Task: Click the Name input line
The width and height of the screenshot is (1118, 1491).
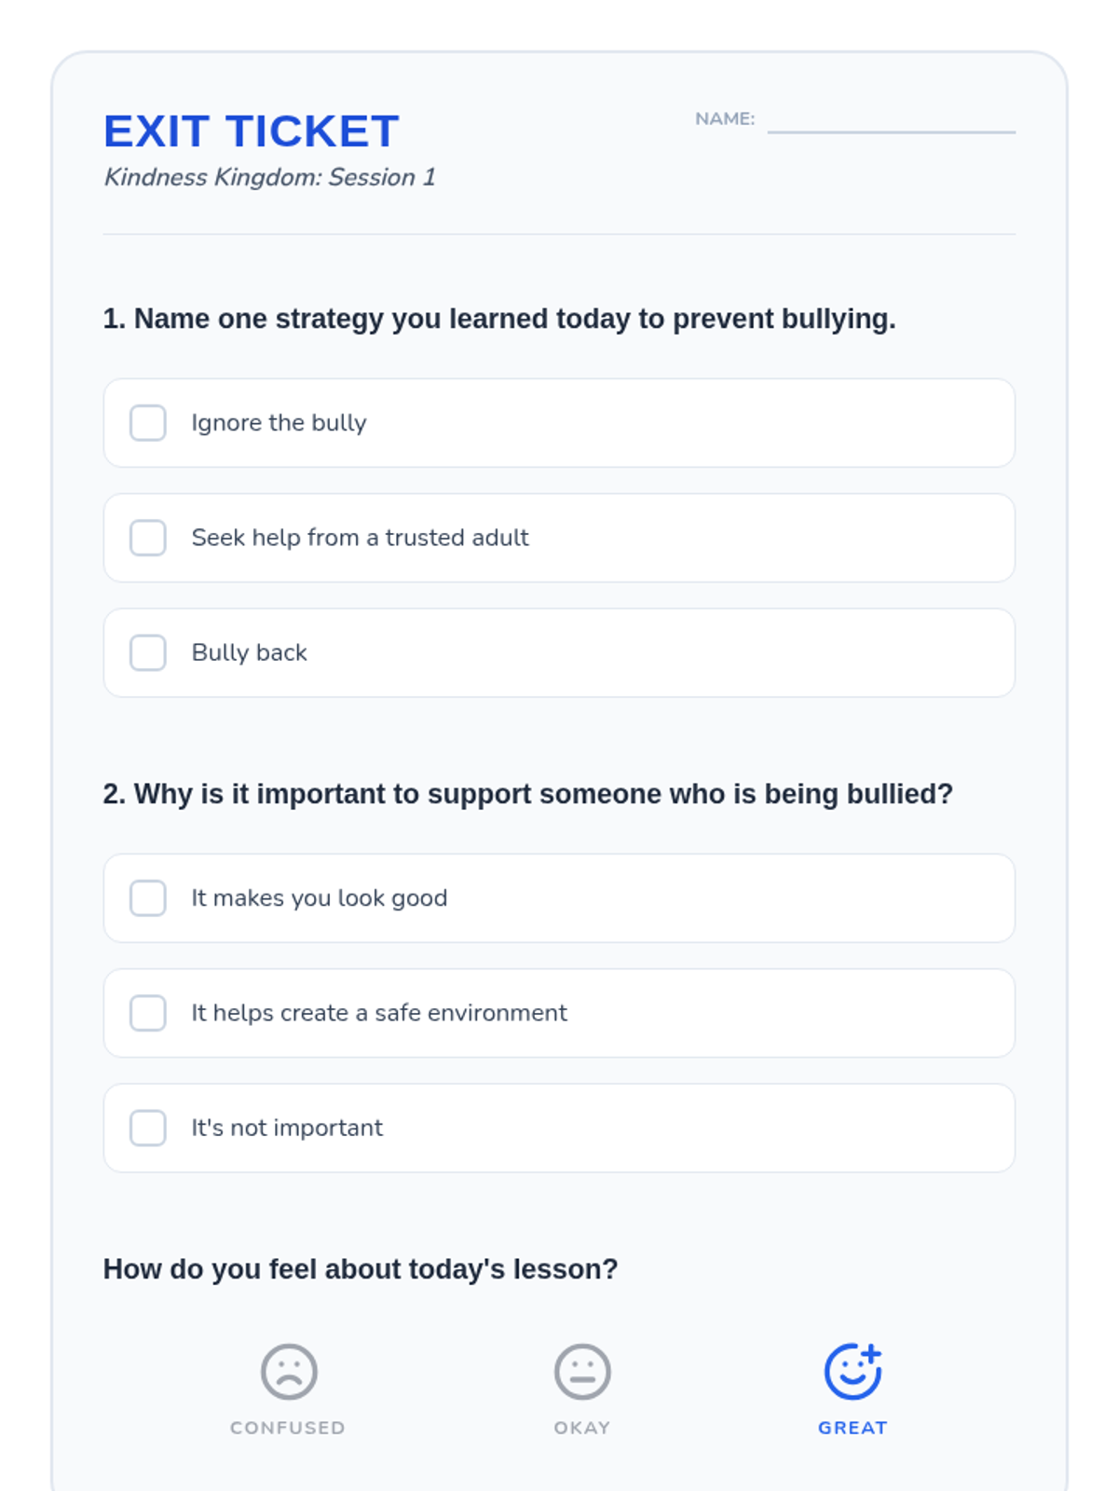Action: tap(891, 121)
